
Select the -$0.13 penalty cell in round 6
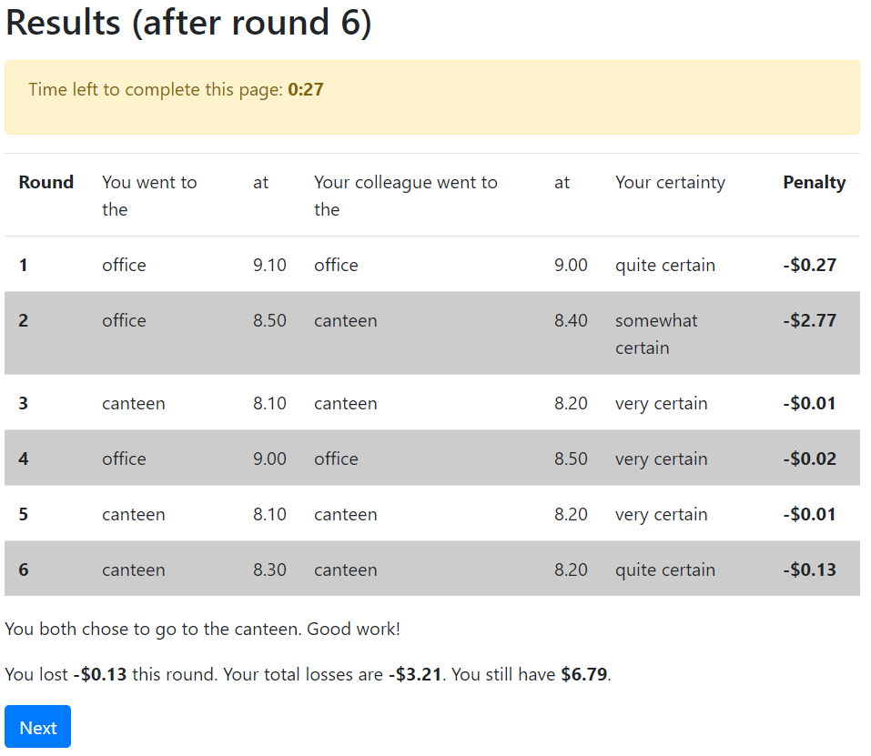tap(809, 570)
